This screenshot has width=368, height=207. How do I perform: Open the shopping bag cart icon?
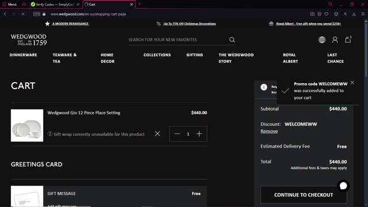coord(348,40)
